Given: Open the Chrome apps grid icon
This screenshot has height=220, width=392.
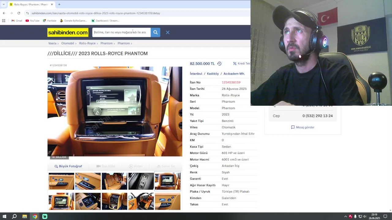Looking at the screenshot, I should coord(4,21).
